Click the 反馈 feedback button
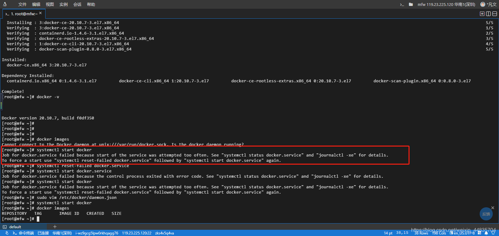The width and height of the screenshot is (499, 236). [486, 214]
